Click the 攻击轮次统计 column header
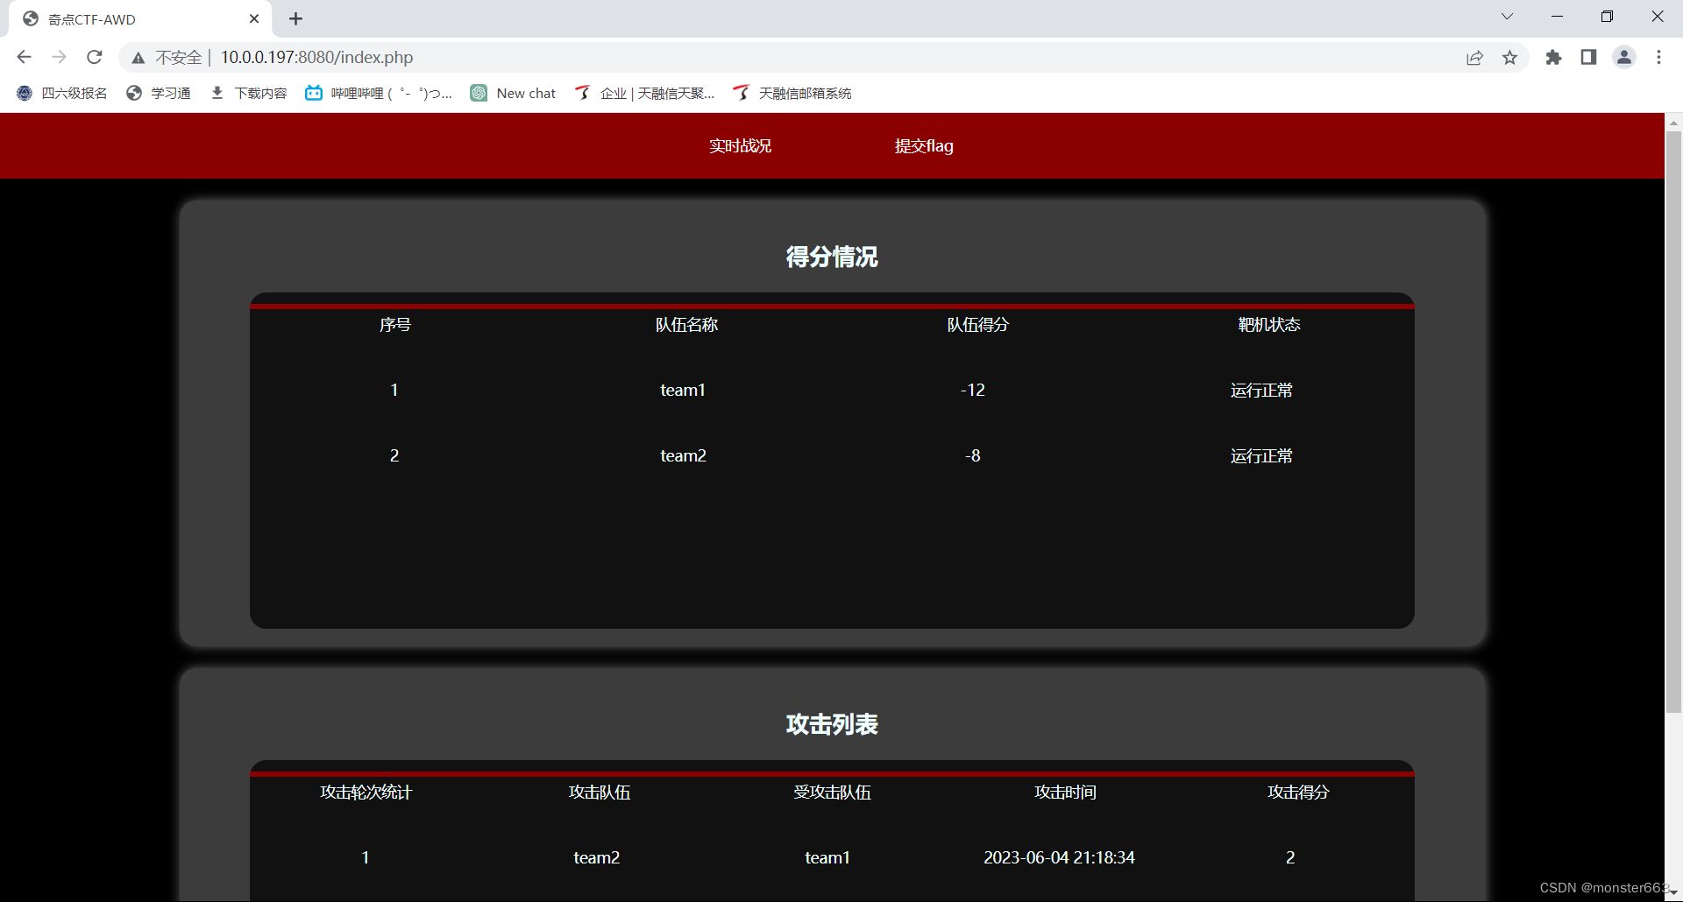The image size is (1683, 902). tap(366, 793)
